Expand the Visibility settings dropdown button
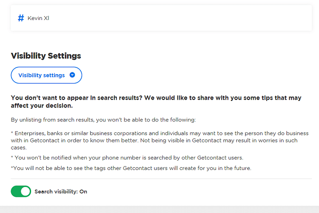The height and width of the screenshot is (213, 319). [x=46, y=75]
